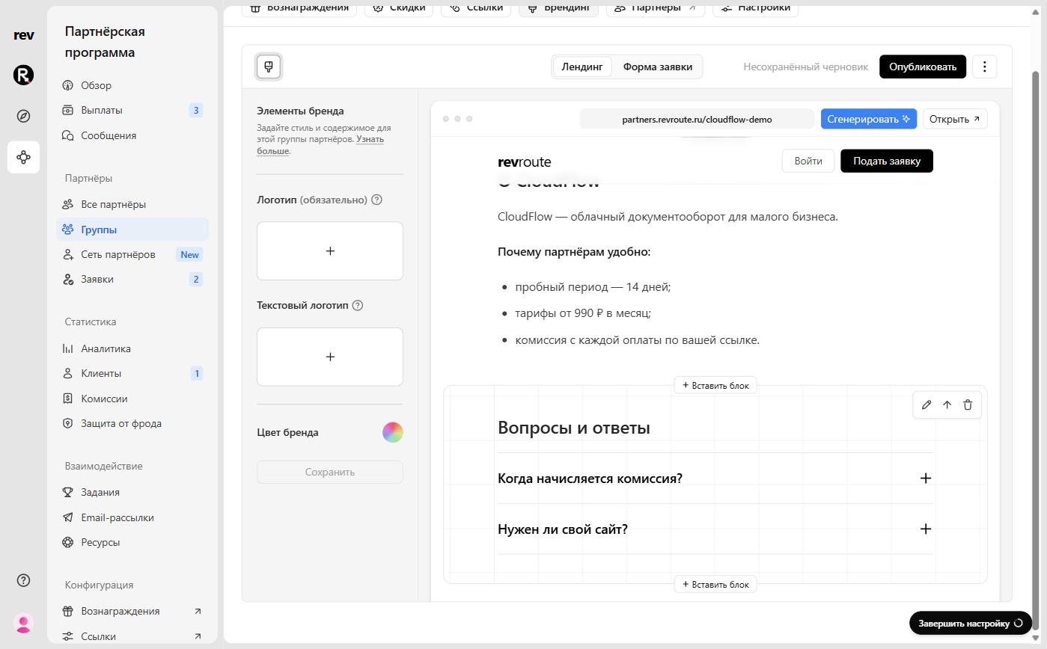Switch to the Форма заявки tab
Image resolution: width=1047 pixels, height=649 pixels.
click(x=657, y=67)
